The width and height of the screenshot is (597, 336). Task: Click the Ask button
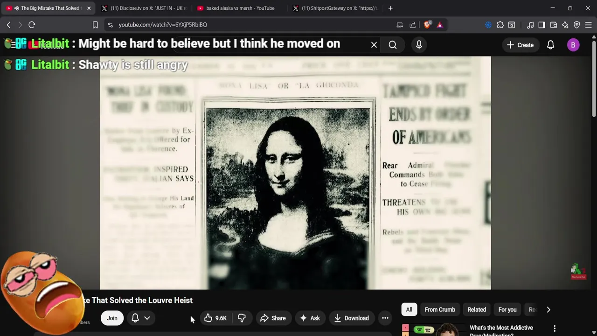click(310, 318)
